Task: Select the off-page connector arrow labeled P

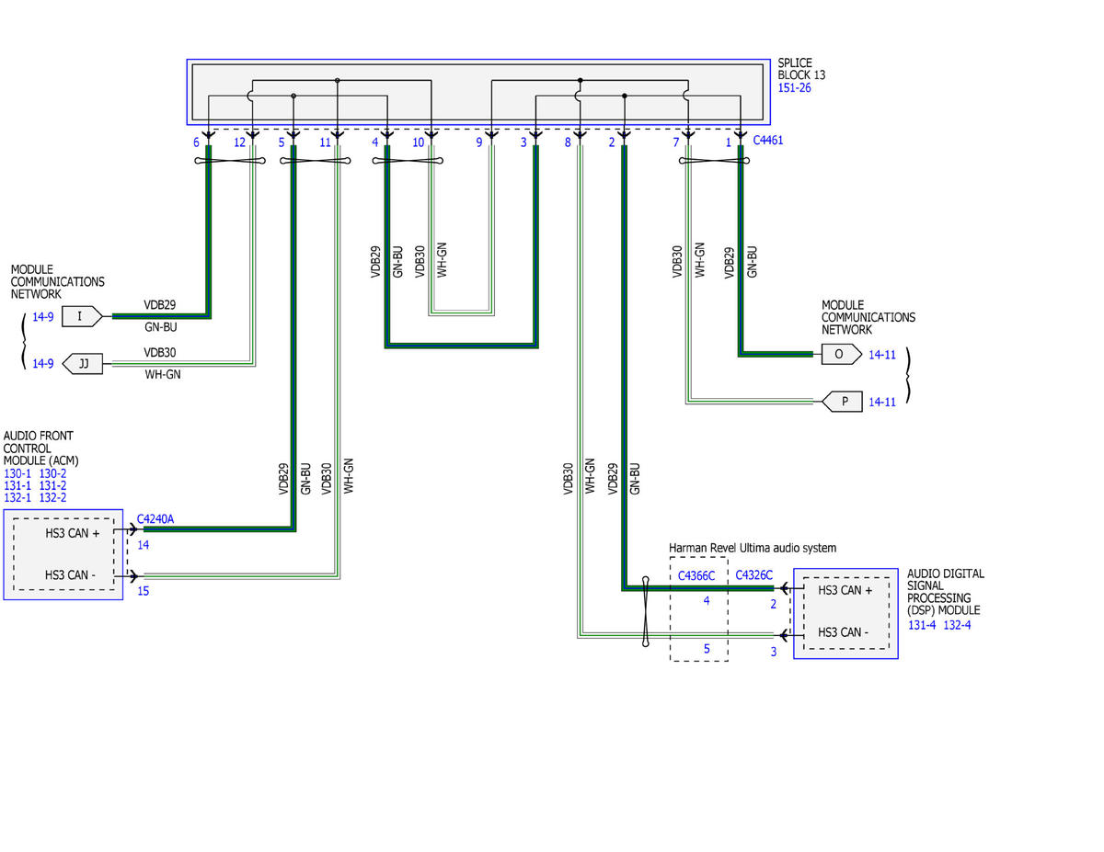Action: (842, 402)
